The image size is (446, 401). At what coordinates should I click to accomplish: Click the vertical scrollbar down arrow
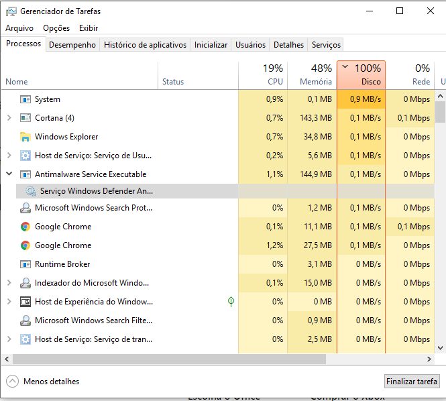pos(441,348)
